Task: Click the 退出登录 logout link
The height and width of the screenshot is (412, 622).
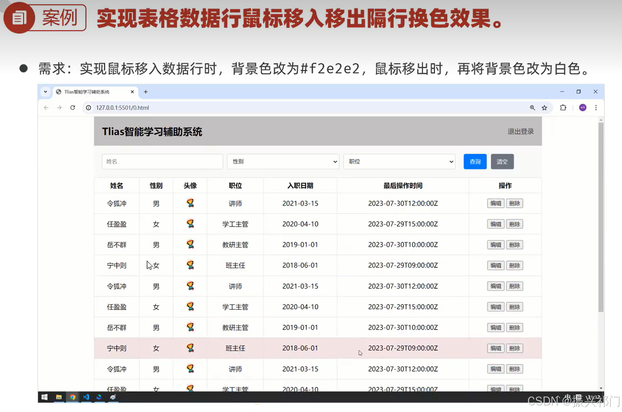Action: (x=520, y=131)
